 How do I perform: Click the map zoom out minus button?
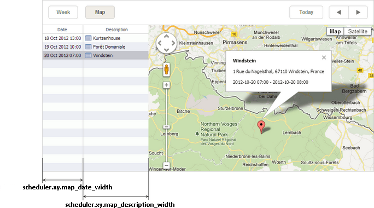point(166,165)
